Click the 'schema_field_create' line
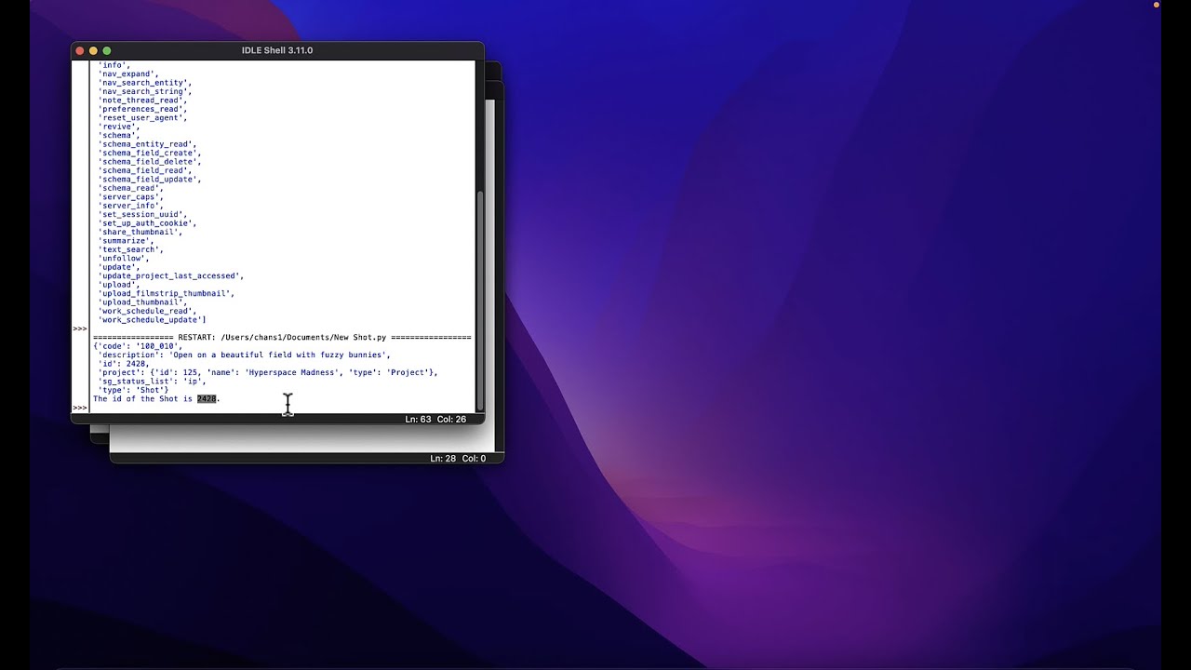The width and height of the screenshot is (1191, 670). pos(150,154)
